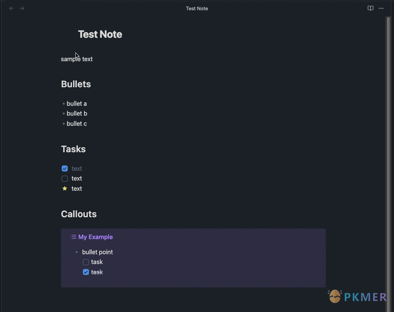
Task: Check the unchecked second task under Tasks
Action: pos(64,178)
